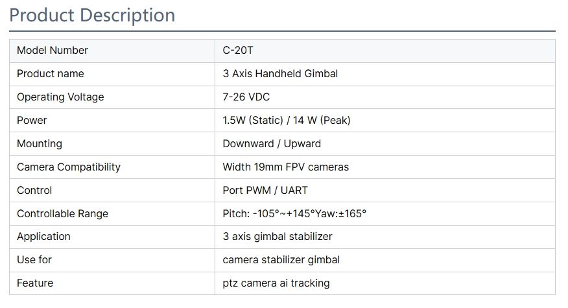
Task: Click the ptz camera ai tracking value
Action: coord(276,283)
